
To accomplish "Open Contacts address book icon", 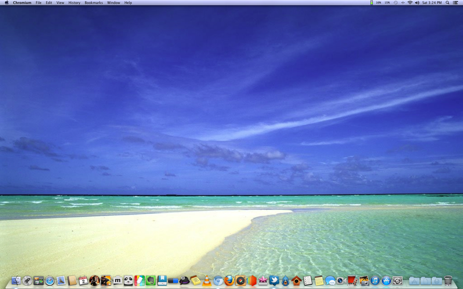I will [x=72, y=280].
